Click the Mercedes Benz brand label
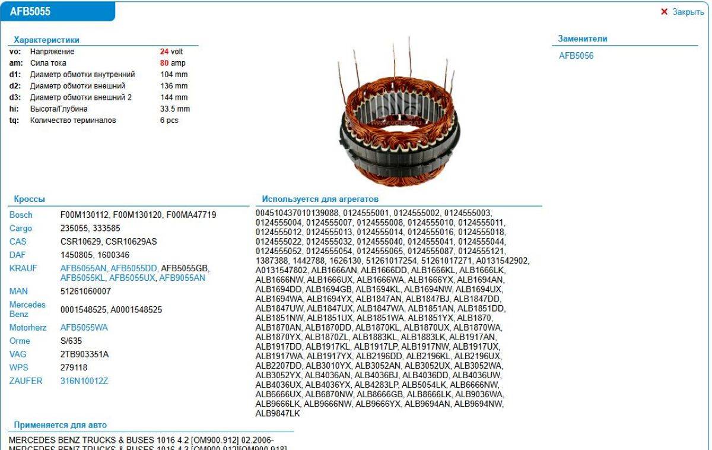This screenshot has height=450, width=712. point(24,309)
